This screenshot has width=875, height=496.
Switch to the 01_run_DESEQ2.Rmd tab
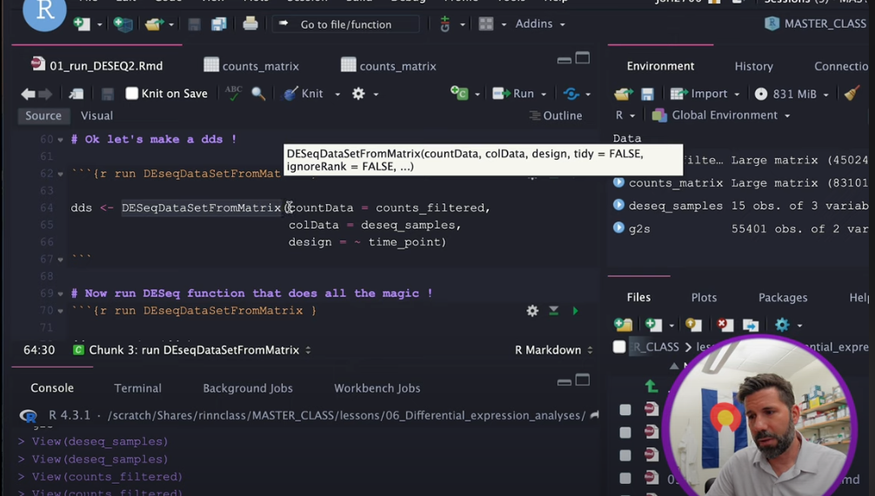click(97, 66)
